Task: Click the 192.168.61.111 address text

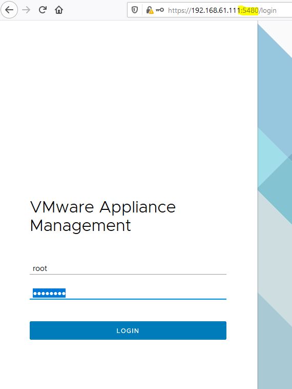Action: (x=215, y=10)
